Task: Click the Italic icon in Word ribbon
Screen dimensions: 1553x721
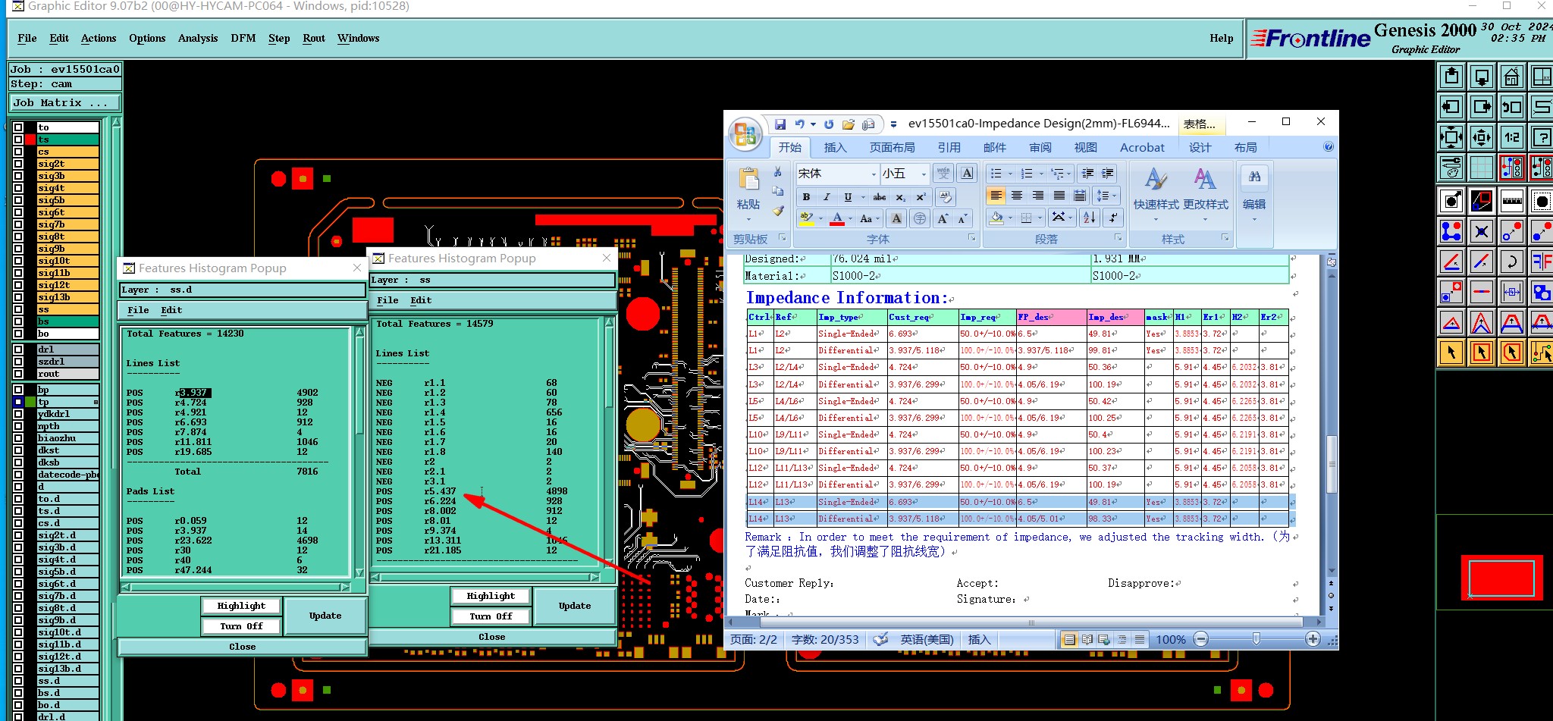Action: click(x=827, y=197)
